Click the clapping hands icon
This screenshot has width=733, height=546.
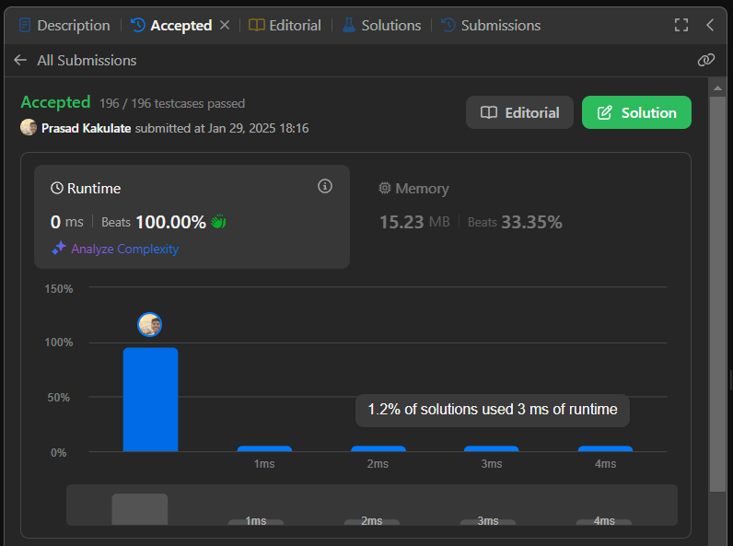tap(218, 221)
